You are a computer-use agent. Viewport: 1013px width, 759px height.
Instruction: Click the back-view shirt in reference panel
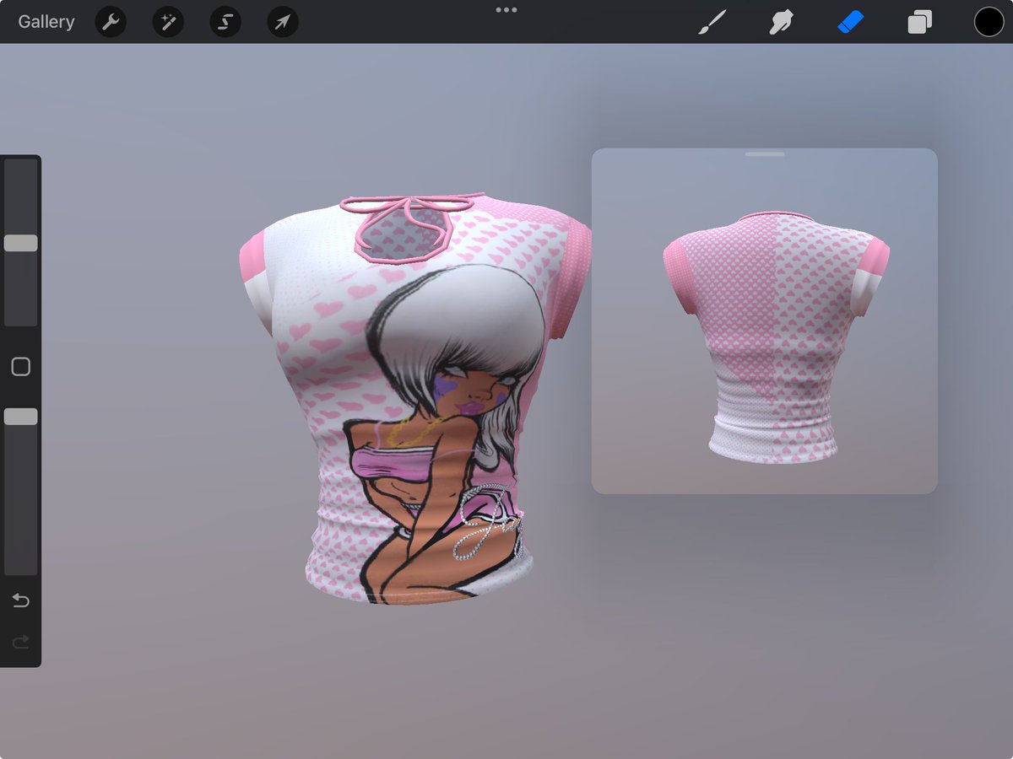776,337
